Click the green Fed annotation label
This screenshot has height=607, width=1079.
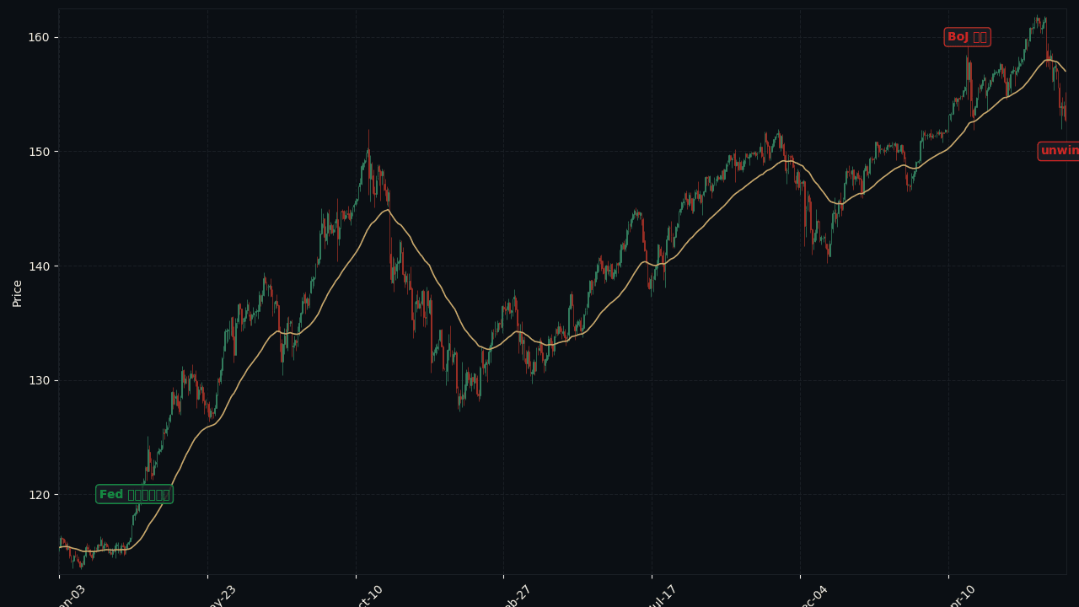135,495
